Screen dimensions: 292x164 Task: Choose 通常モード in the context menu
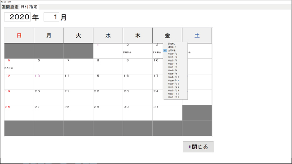coord(175,47)
